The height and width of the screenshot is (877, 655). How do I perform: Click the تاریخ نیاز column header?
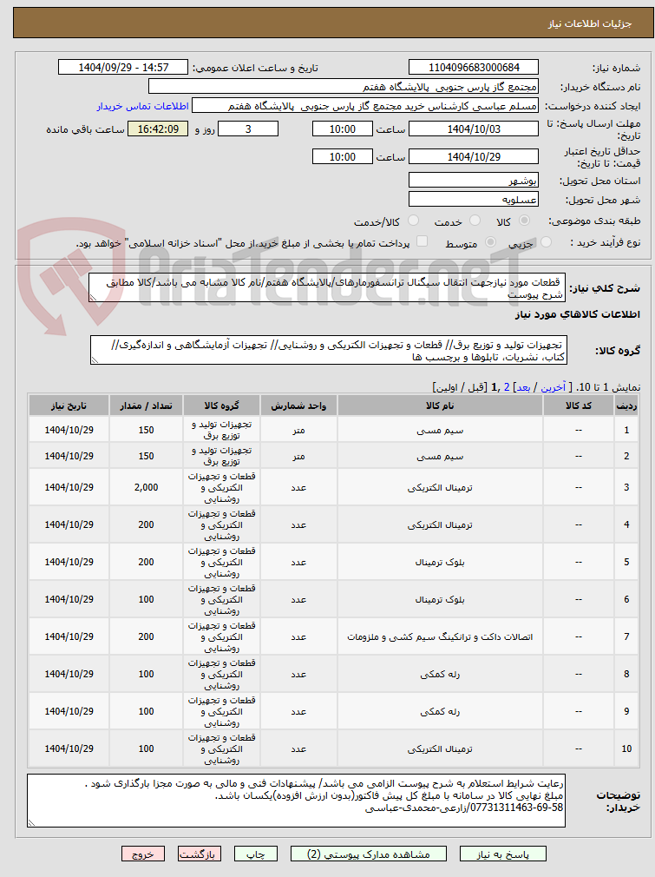click(x=69, y=406)
